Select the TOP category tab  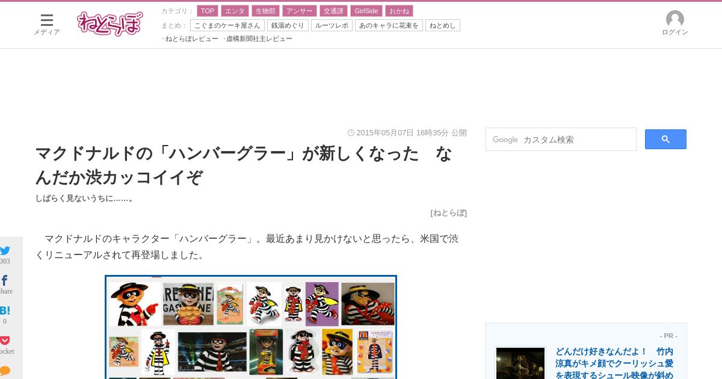pos(208,11)
